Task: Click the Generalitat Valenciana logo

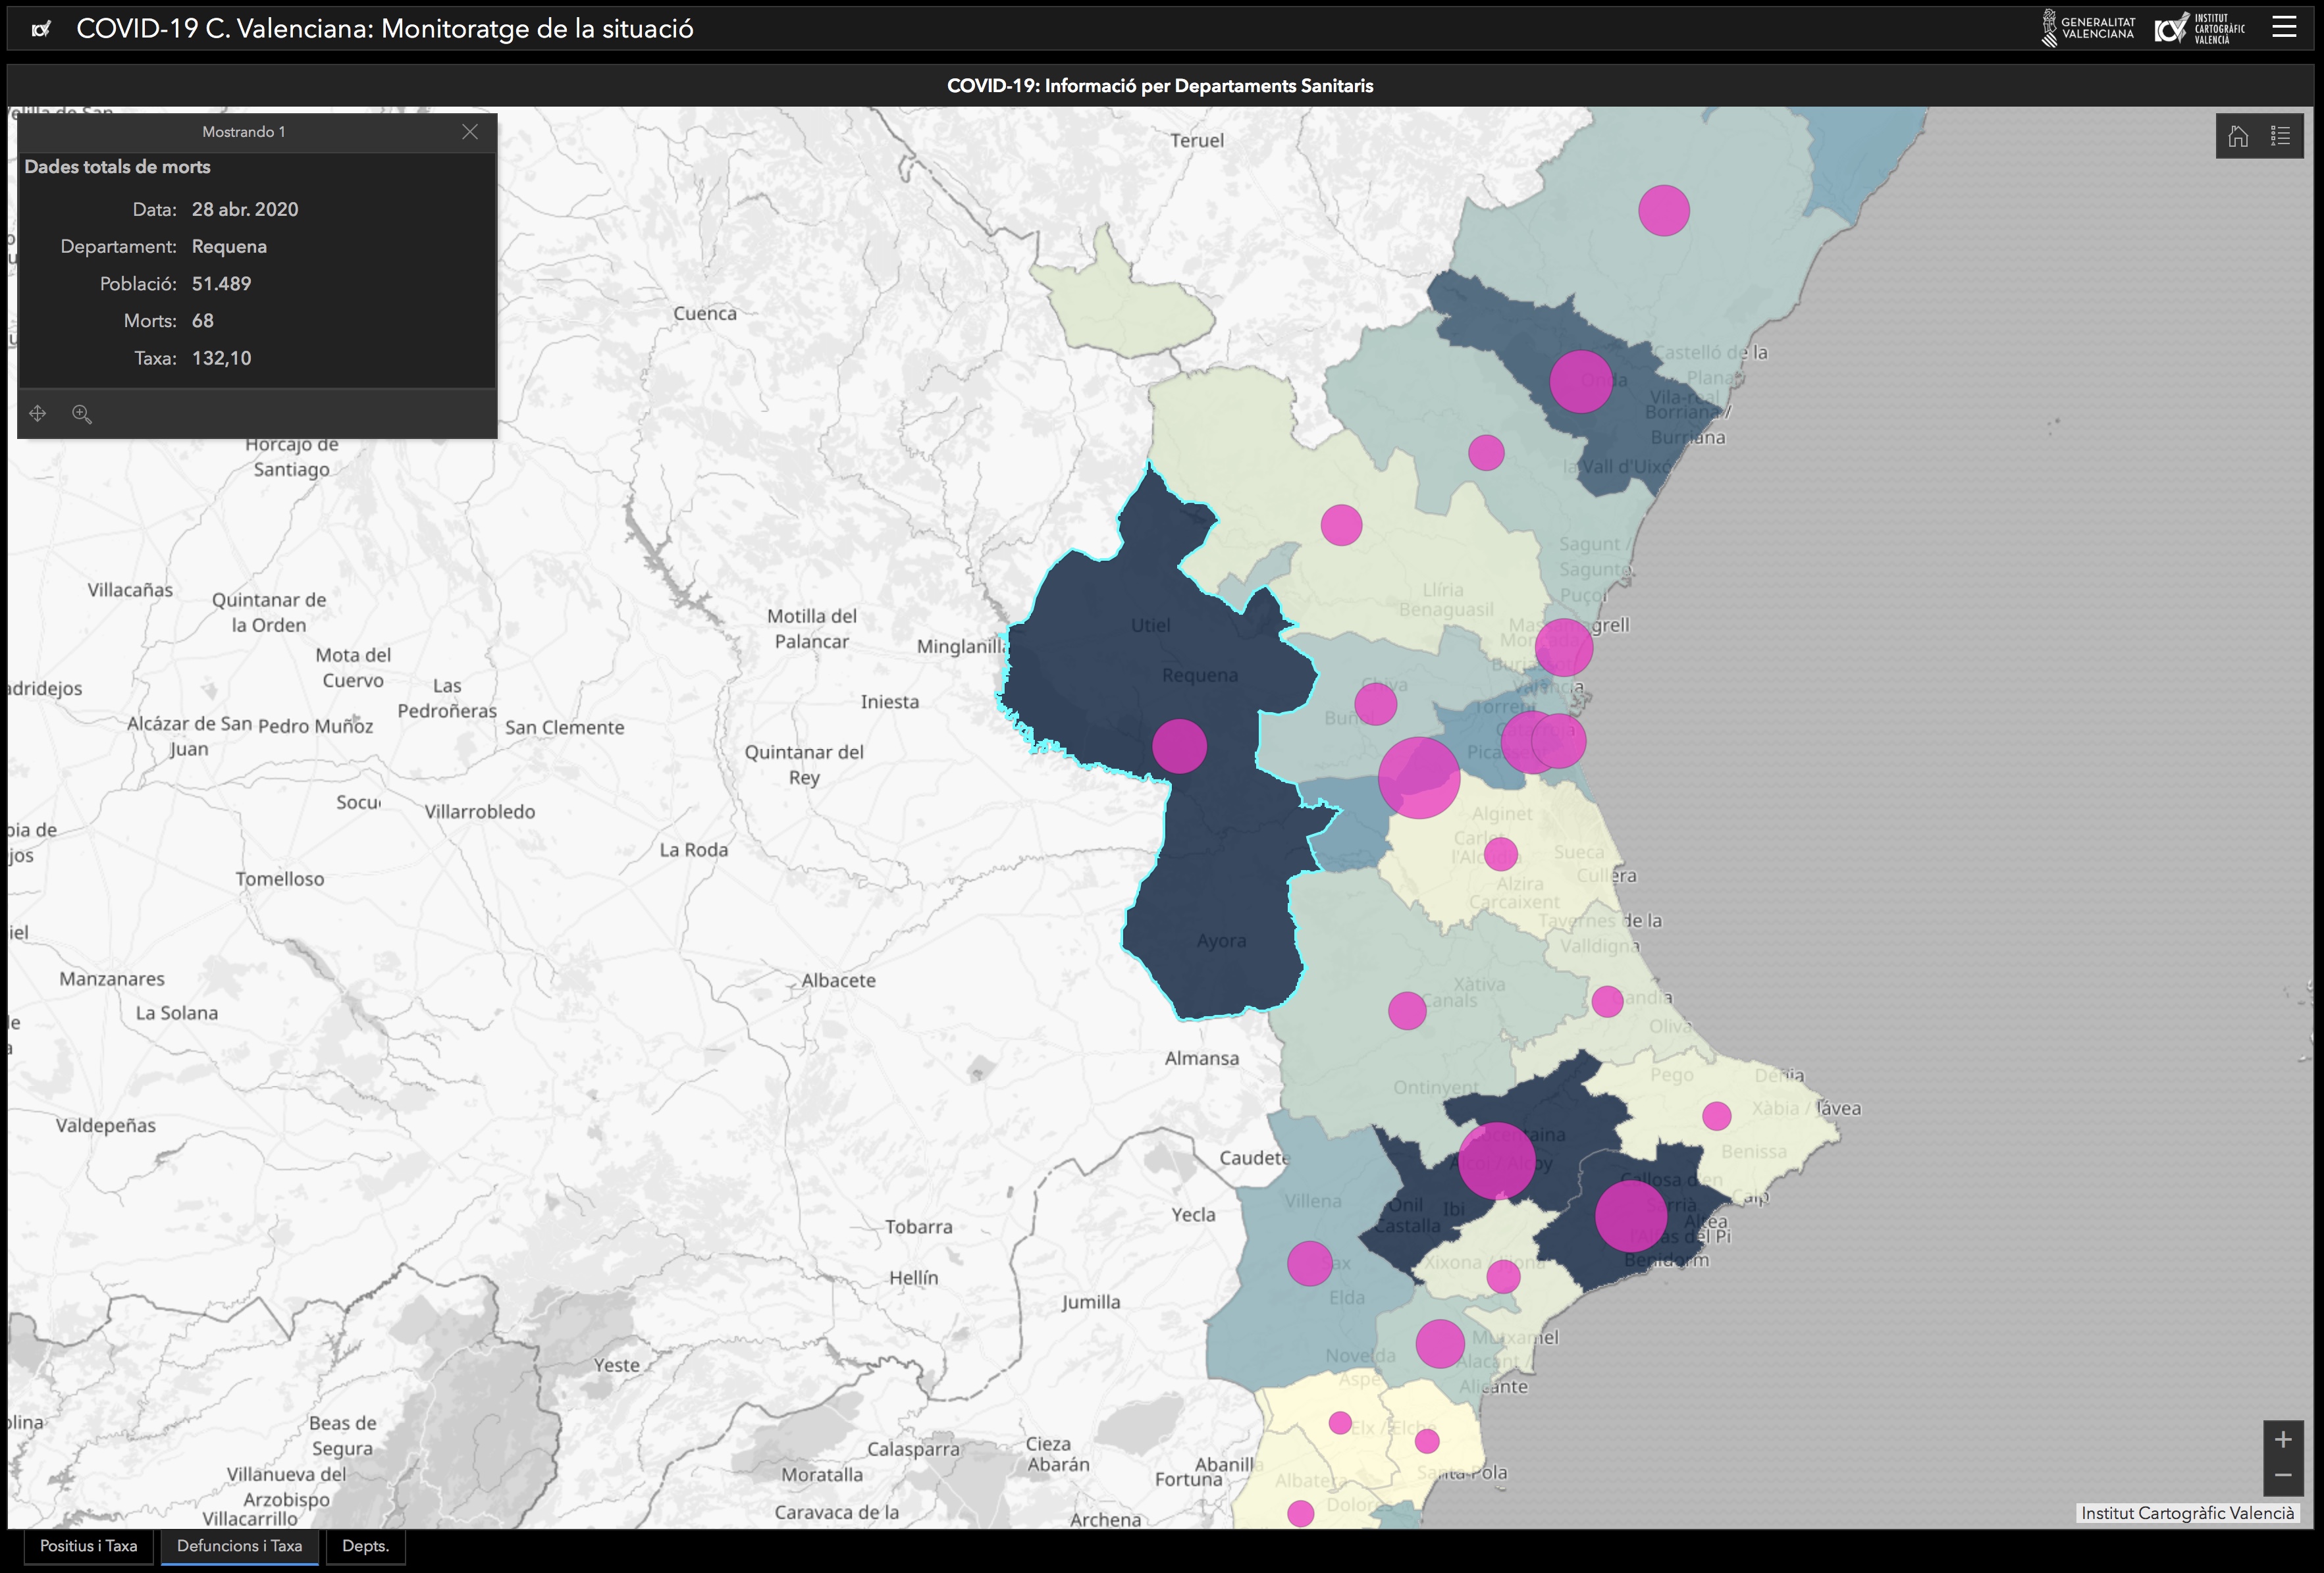Action: (x=2088, y=28)
